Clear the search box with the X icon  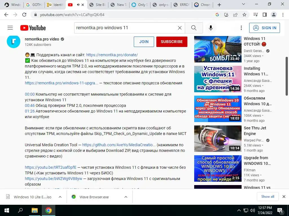[x=180, y=28]
